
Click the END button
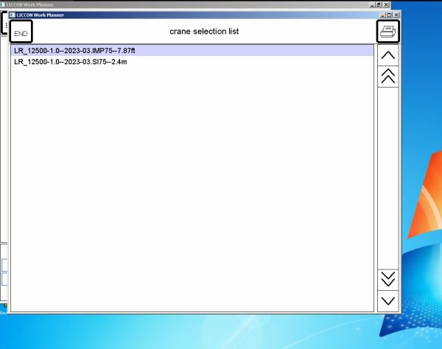coord(21,32)
